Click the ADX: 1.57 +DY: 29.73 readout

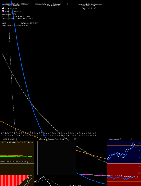(17, 142)
